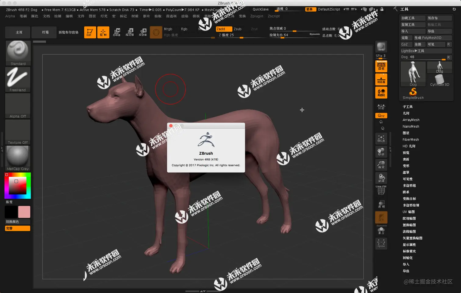Adjust the 绘制大小 64 draw size slider

point(295,35)
